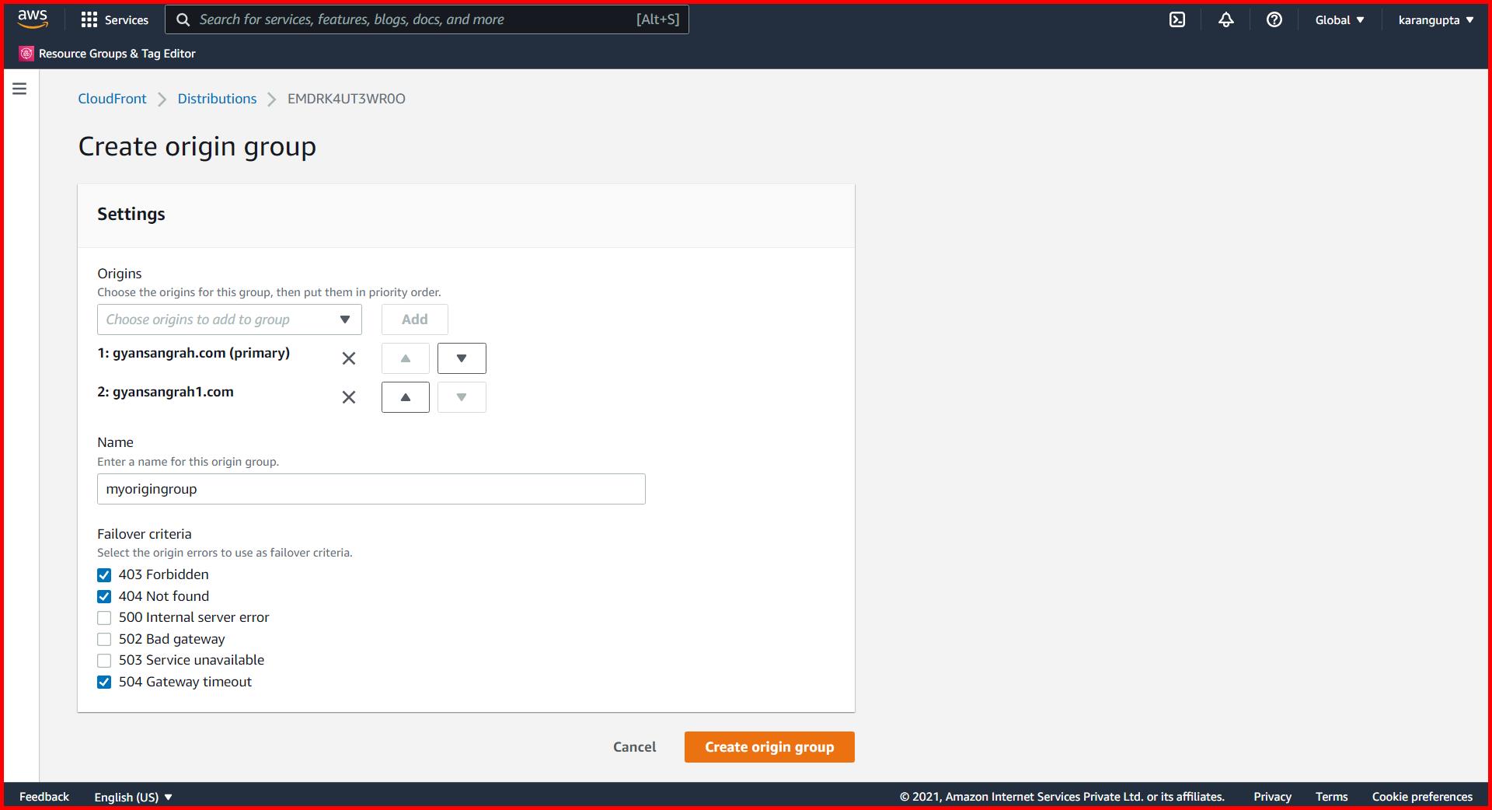This screenshot has height=810, width=1492.
Task: Enable 500 Internal server error failover
Action: point(104,618)
